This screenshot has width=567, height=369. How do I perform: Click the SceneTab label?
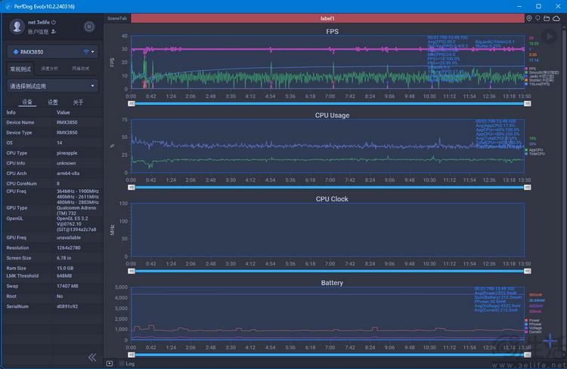(117, 18)
